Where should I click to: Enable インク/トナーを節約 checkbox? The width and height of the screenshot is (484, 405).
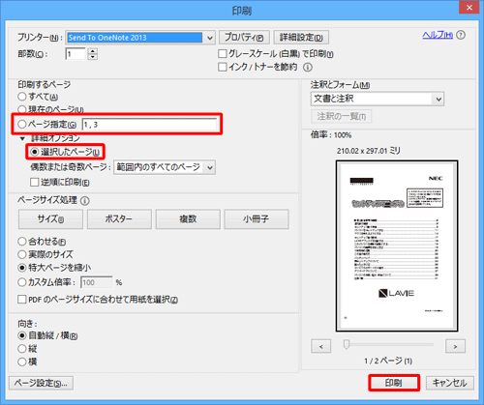223,67
